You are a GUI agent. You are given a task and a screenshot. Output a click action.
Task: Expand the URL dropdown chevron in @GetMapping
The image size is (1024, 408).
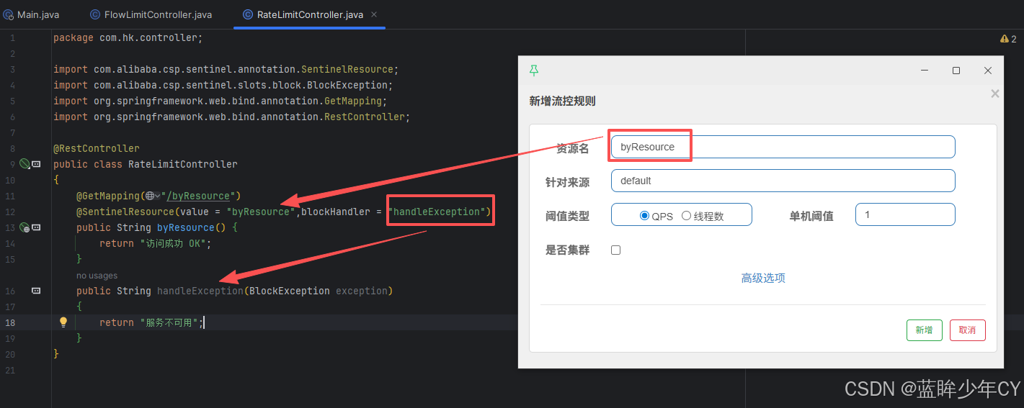[157, 196]
